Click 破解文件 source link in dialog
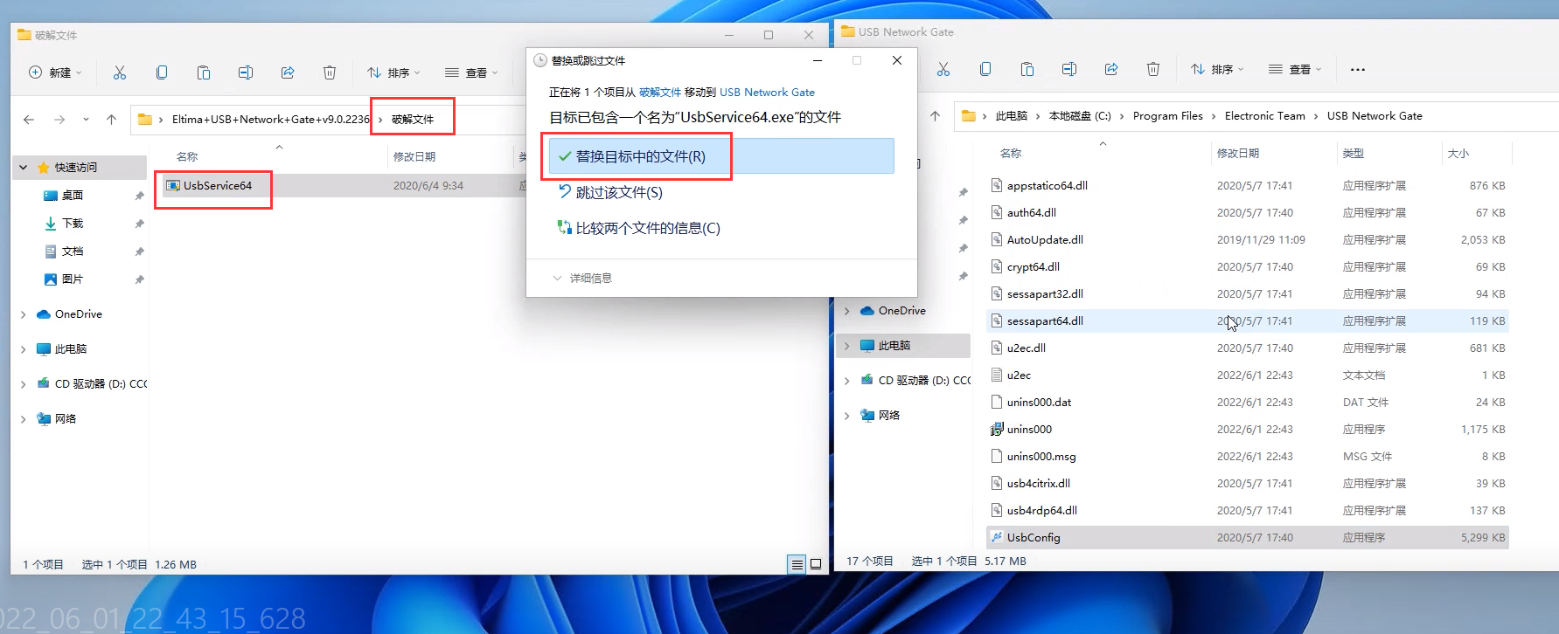 [660, 93]
